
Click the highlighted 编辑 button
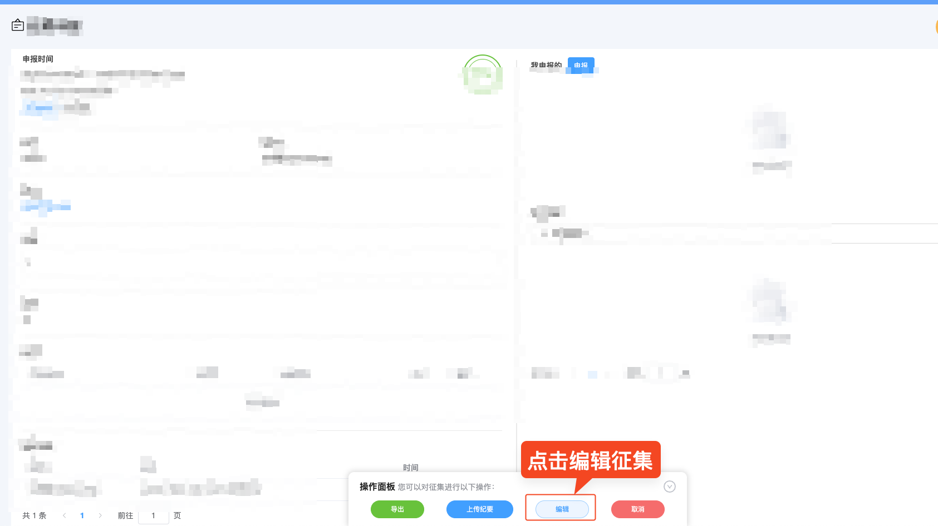[x=562, y=509]
